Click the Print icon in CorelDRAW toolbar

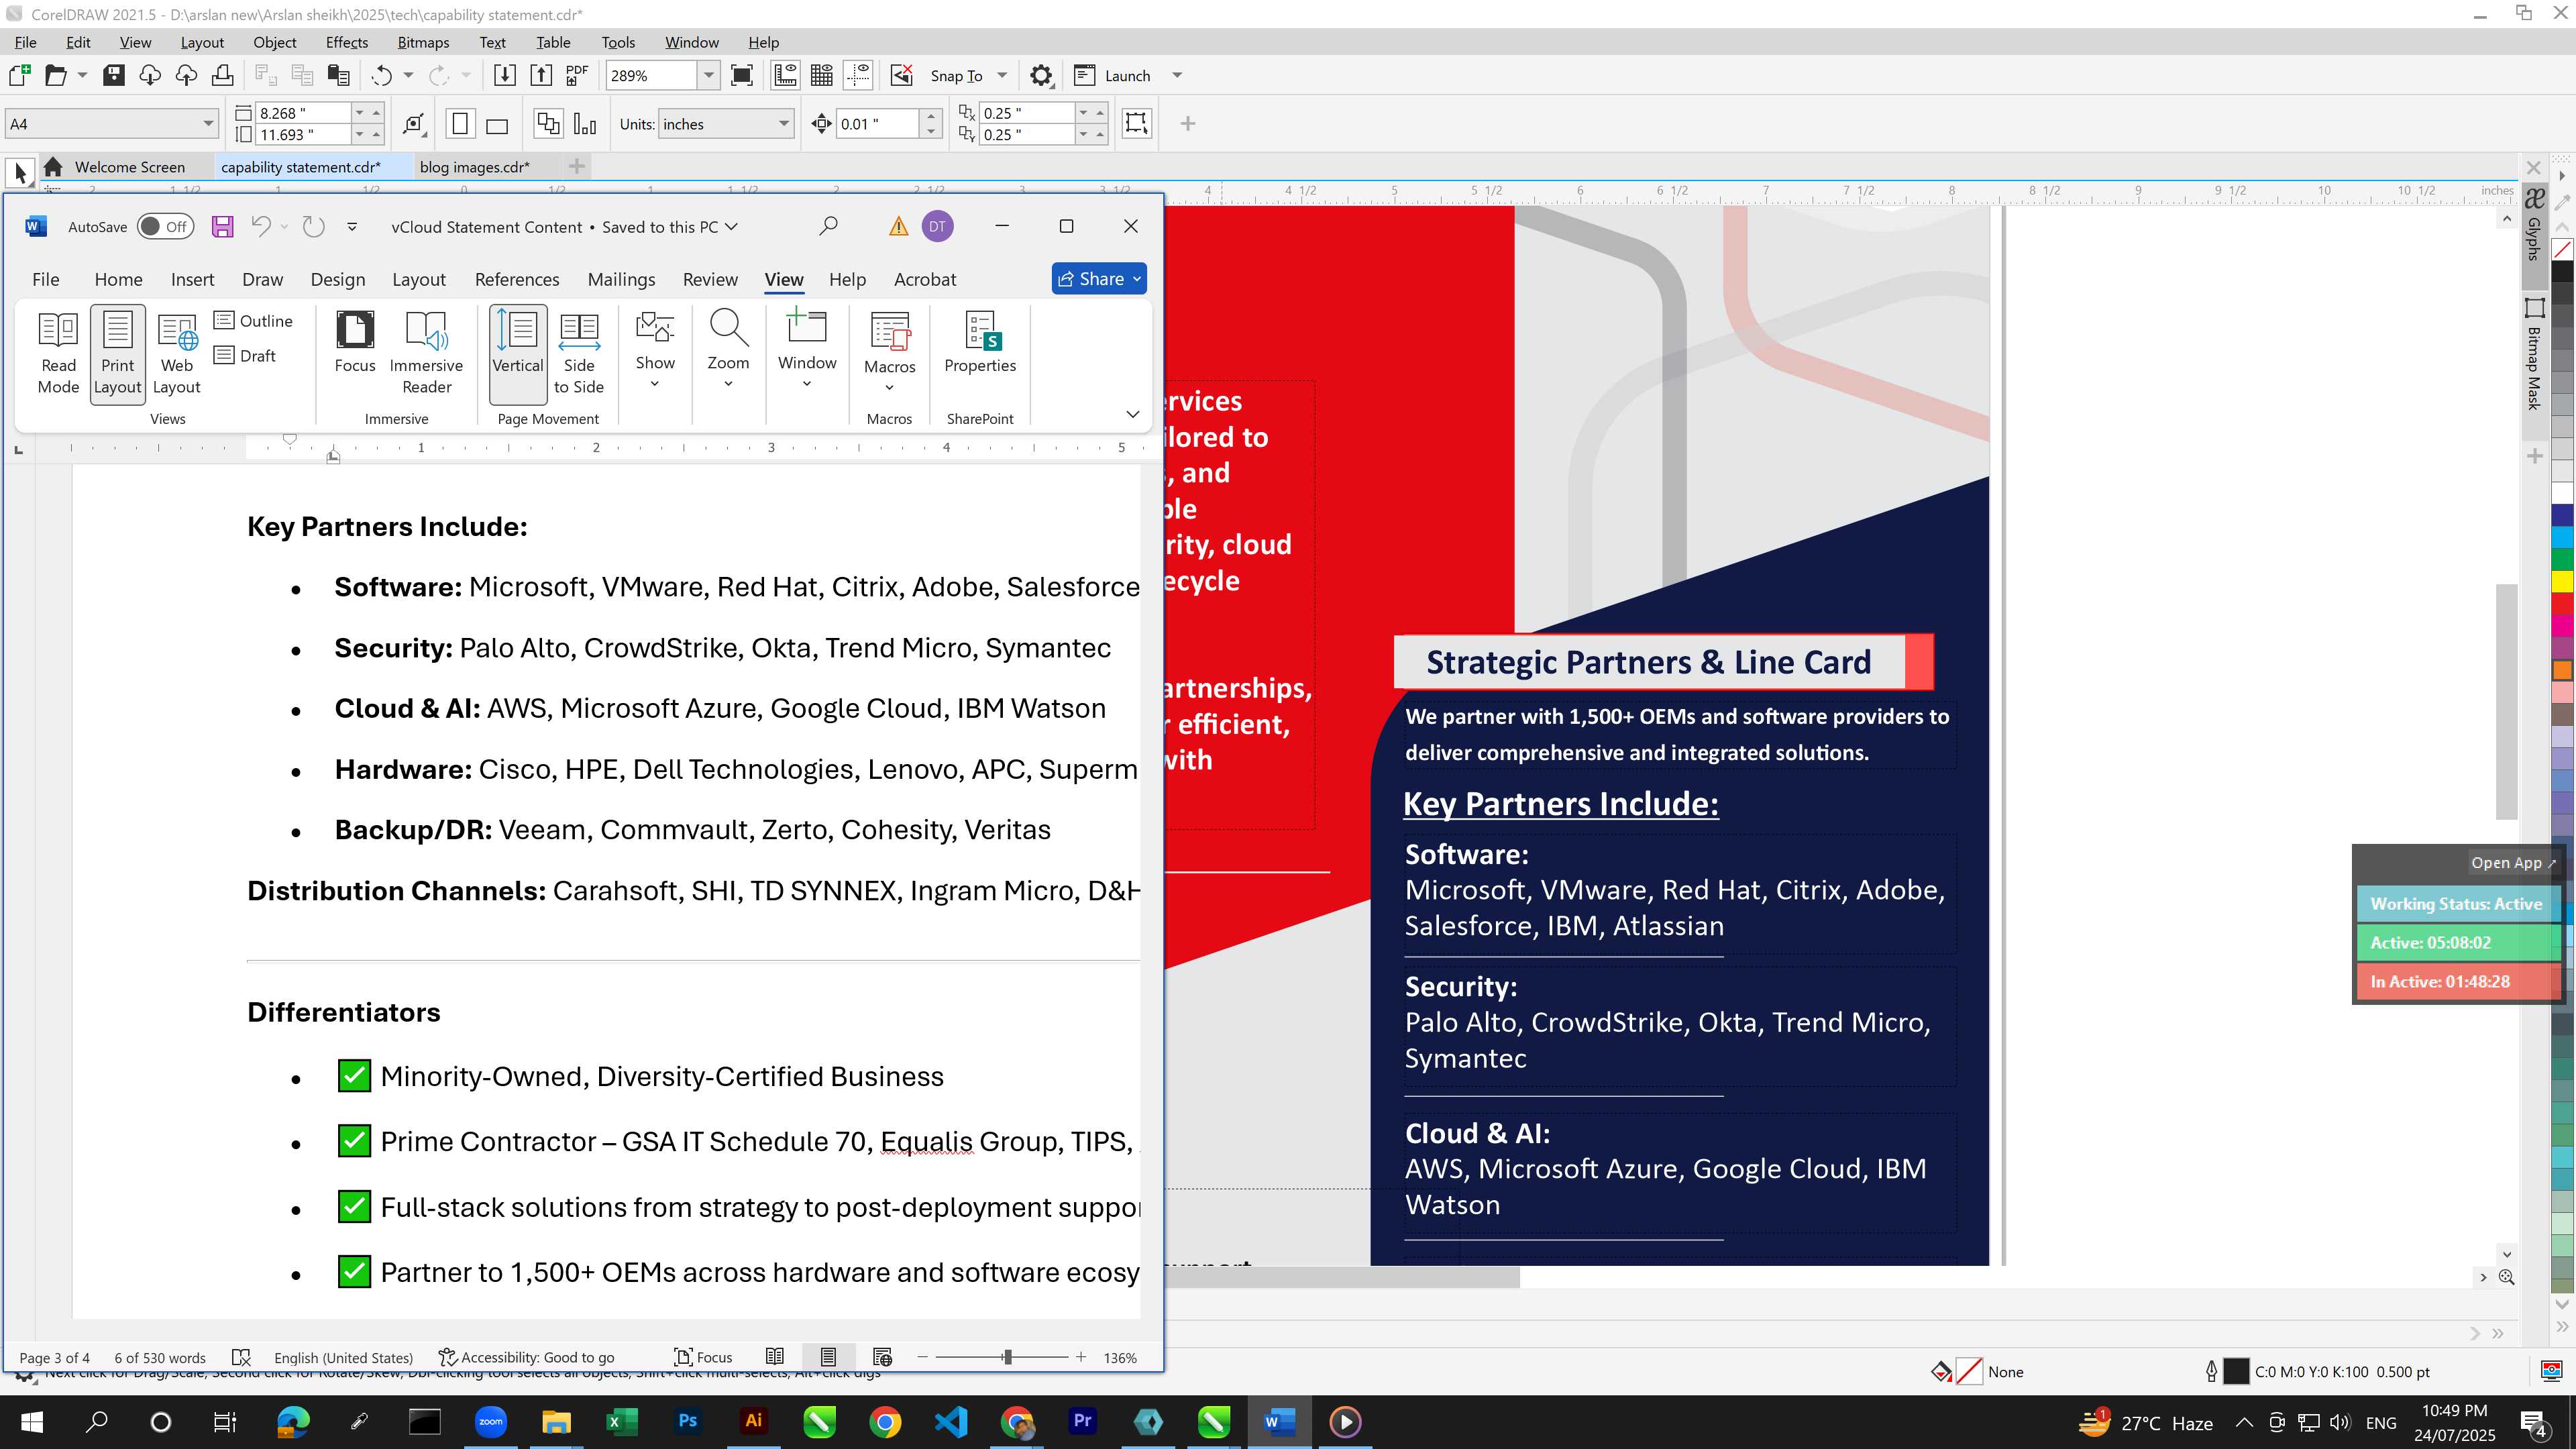coord(223,75)
